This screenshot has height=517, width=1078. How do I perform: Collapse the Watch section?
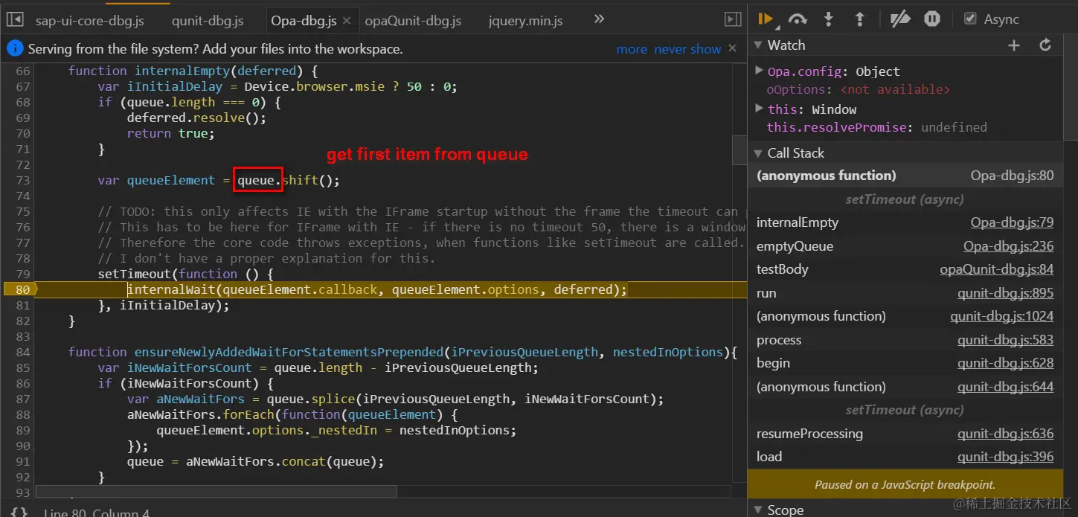[x=759, y=45]
